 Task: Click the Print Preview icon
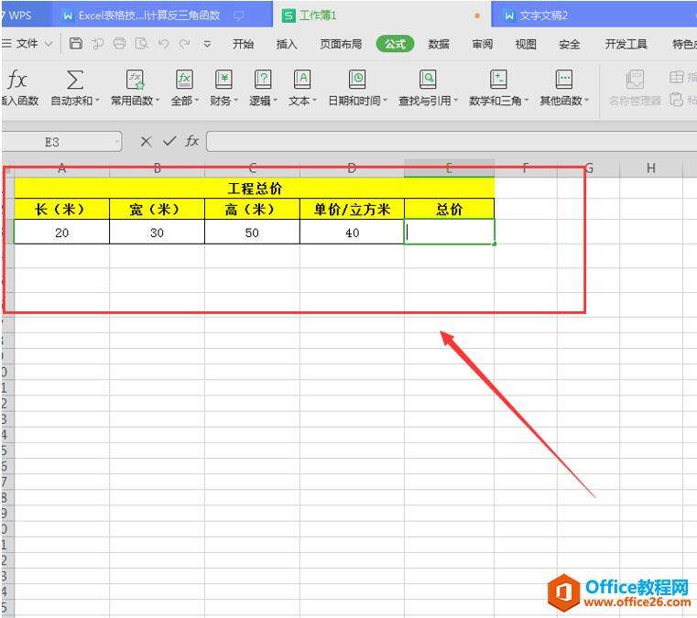click(141, 44)
